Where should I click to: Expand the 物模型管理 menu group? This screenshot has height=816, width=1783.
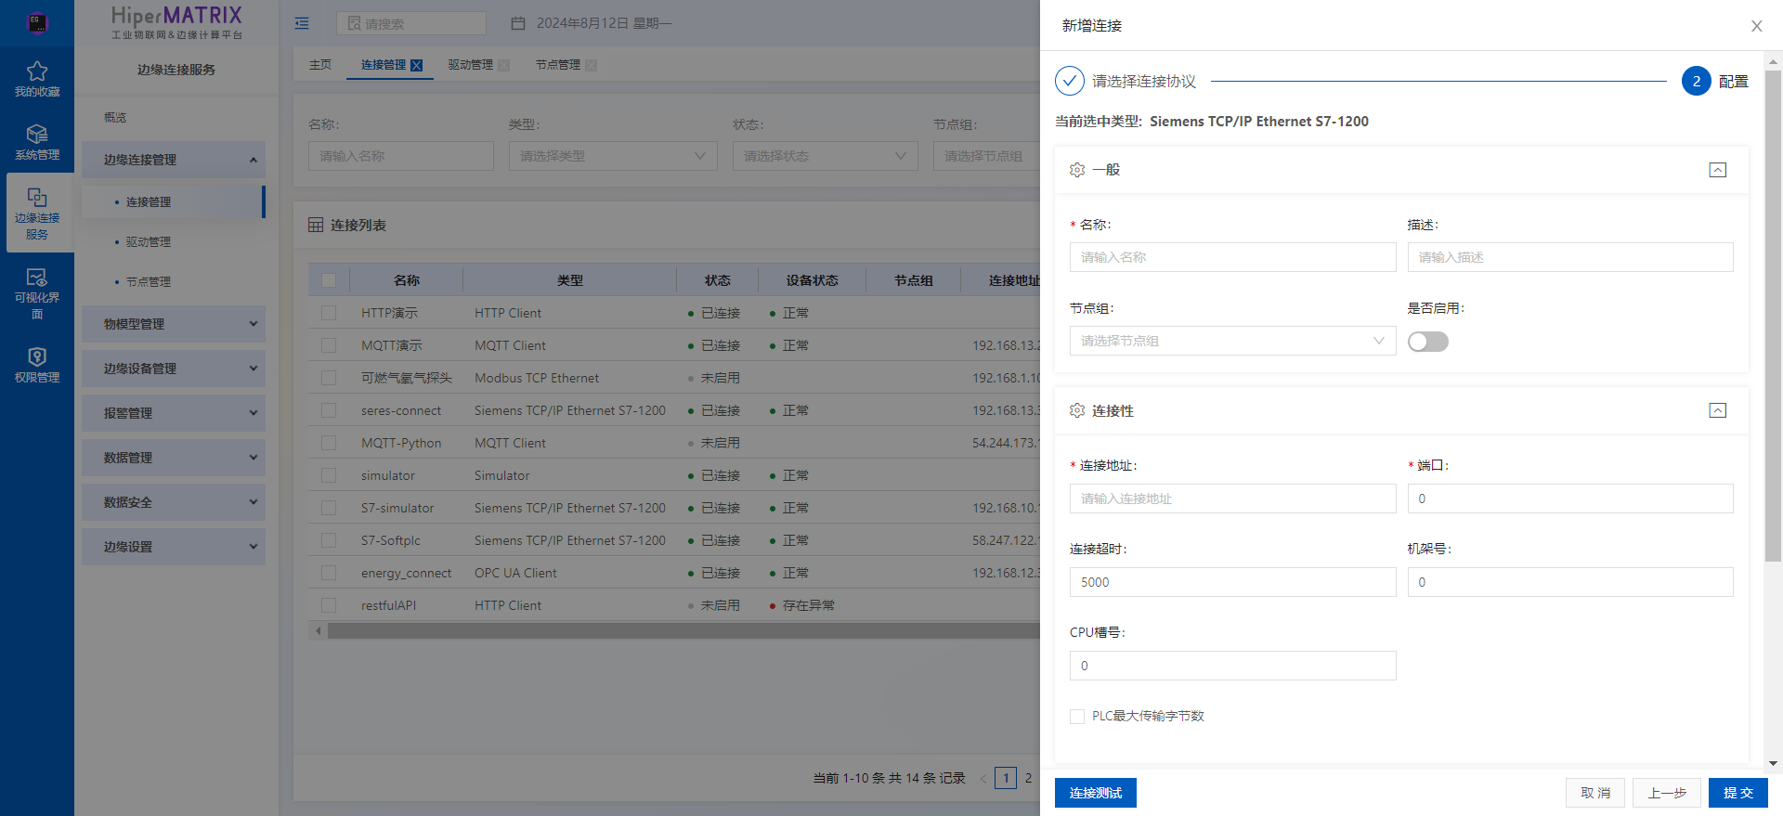[x=174, y=324]
